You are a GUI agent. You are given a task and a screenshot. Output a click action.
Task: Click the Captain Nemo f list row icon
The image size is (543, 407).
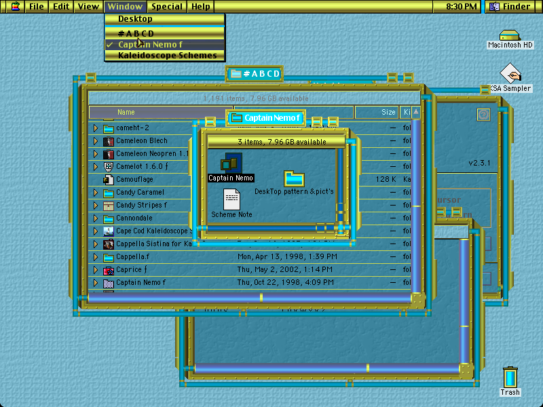point(109,283)
